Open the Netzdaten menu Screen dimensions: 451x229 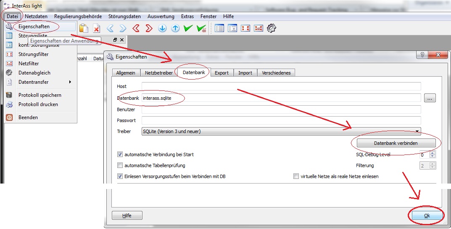(x=36, y=16)
